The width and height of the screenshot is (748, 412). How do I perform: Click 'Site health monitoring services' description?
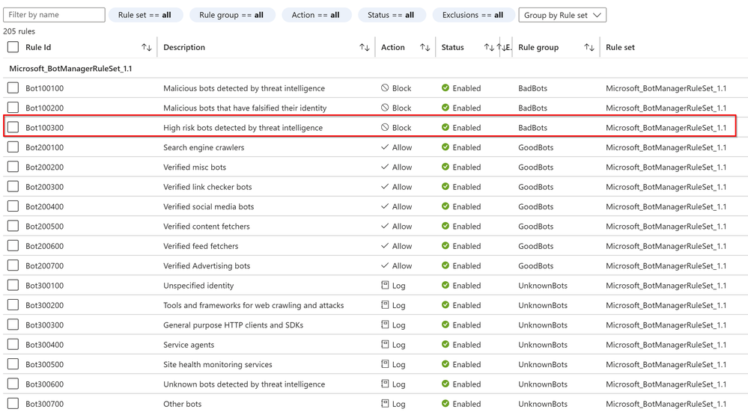coord(218,364)
